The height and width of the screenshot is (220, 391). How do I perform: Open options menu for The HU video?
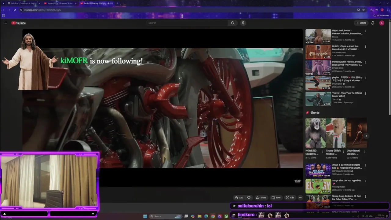tap(366, 94)
